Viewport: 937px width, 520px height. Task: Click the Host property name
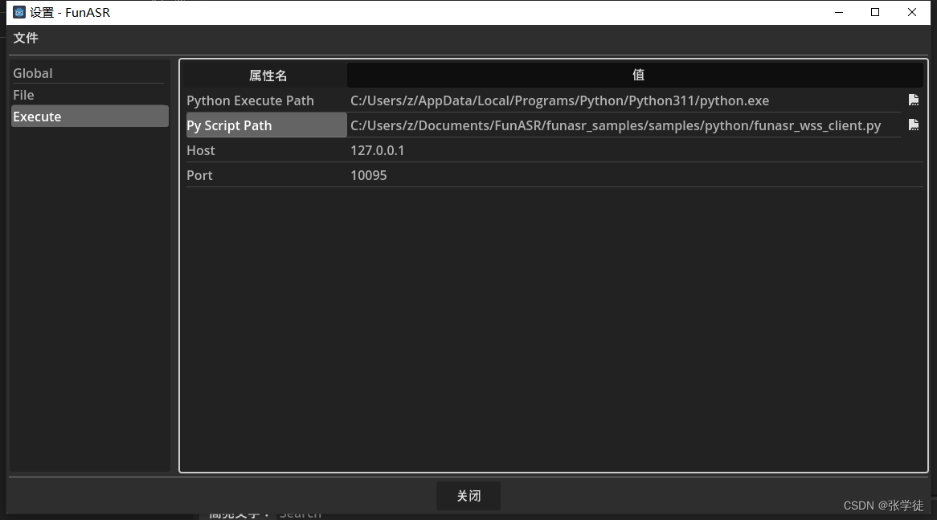201,150
